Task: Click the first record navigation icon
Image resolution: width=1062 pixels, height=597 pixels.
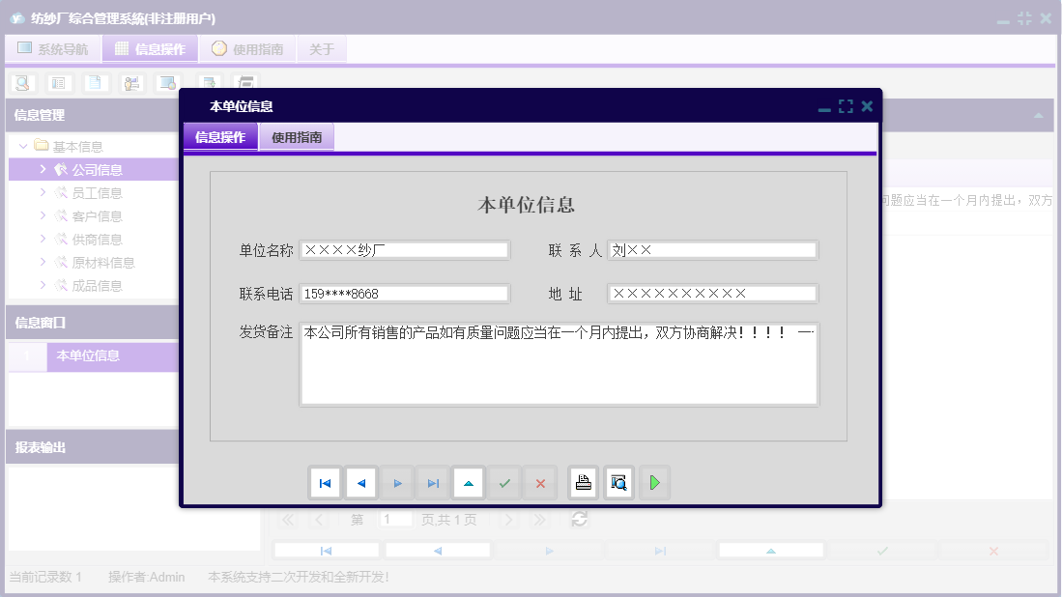Action: tap(326, 483)
